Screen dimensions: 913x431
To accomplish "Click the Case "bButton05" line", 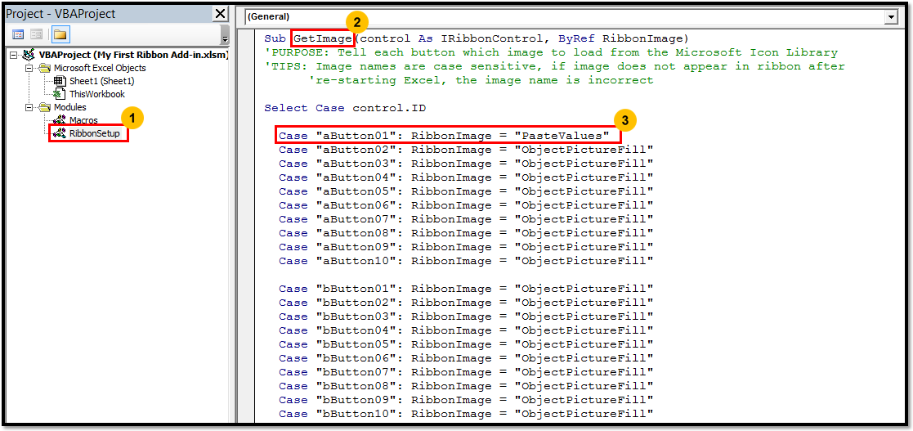I will tap(466, 344).
